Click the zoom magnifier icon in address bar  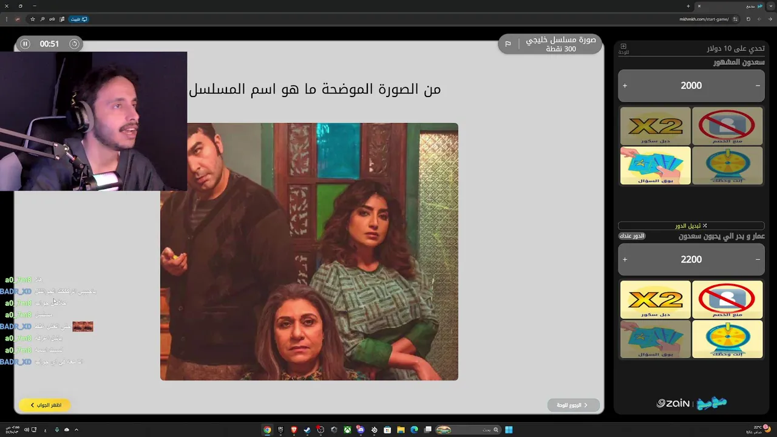point(42,19)
